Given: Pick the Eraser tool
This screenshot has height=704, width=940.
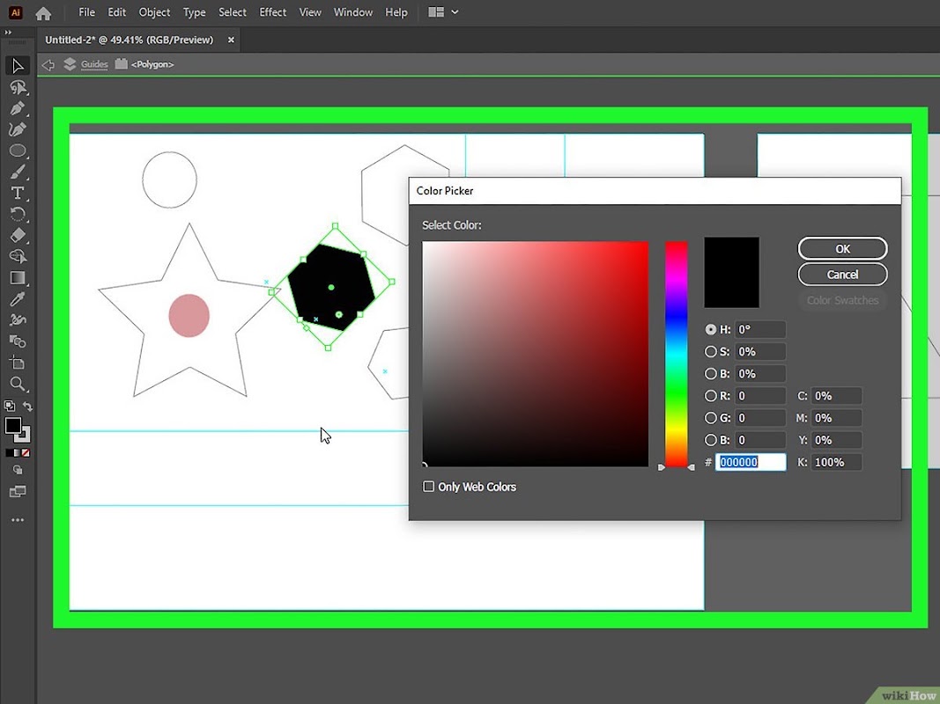Looking at the screenshot, I should pyautogui.click(x=18, y=235).
